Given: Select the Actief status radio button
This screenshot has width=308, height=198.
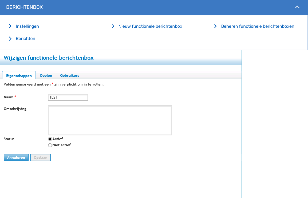Looking at the screenshot, I should tap(50, 139).
